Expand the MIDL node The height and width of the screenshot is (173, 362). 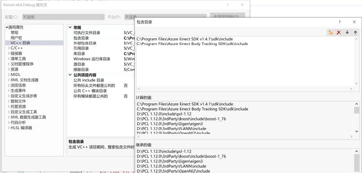click(x=9, y=75)
